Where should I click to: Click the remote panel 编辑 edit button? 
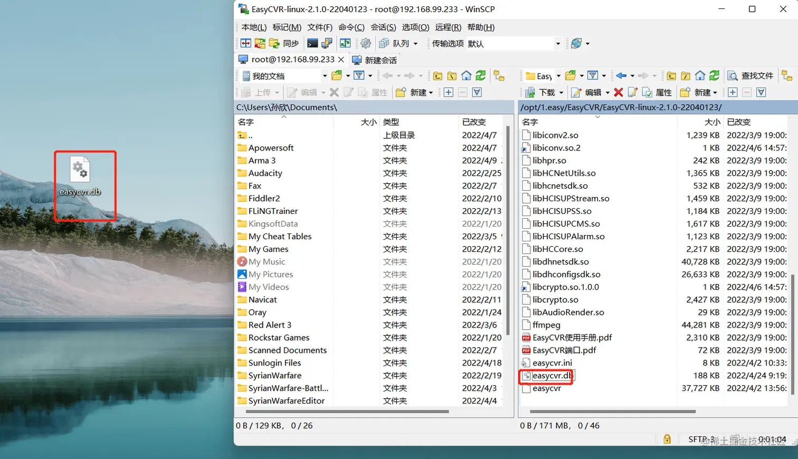(587, 92)
